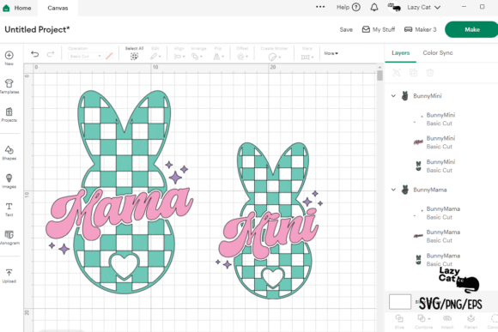Select BunnyMini layer with green bunny thumbnail

[x=441, y=166]
